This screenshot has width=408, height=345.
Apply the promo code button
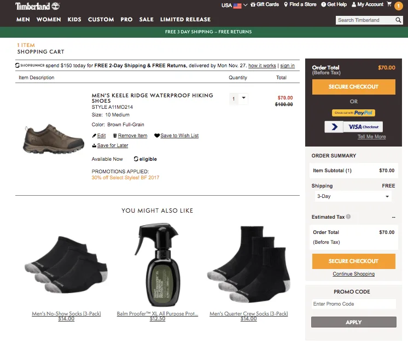[x=353, y=322]
